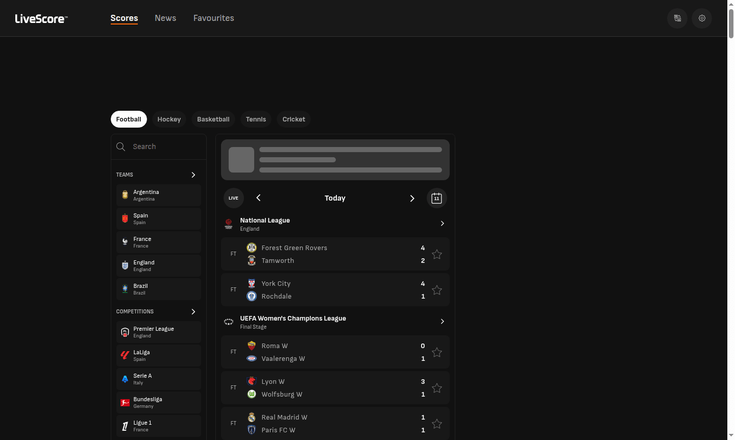Click the search magnifier icon
This screenshot has width=735, height=440.
point(120,146)
